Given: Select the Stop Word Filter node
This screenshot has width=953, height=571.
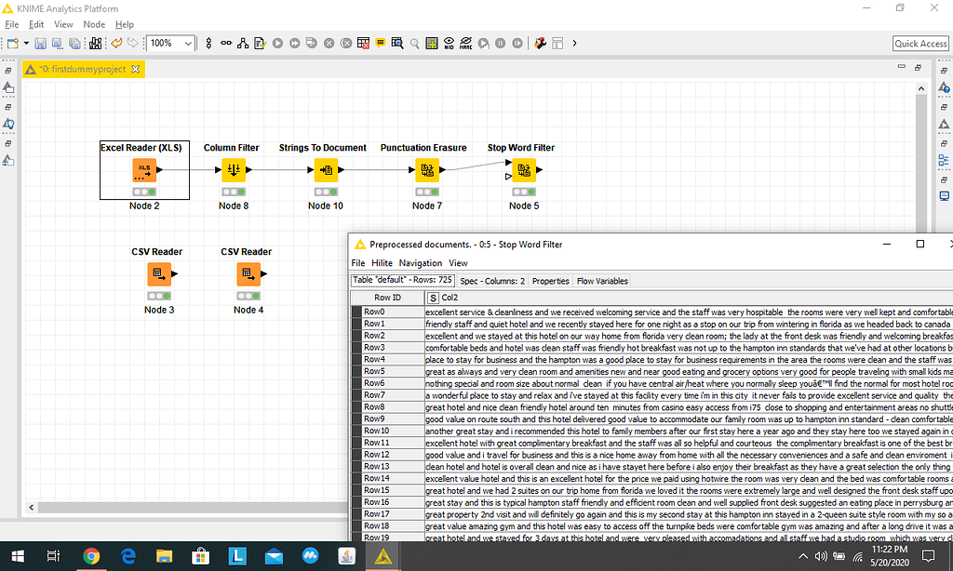Looking at the screenshot, I should click(523, 170).
